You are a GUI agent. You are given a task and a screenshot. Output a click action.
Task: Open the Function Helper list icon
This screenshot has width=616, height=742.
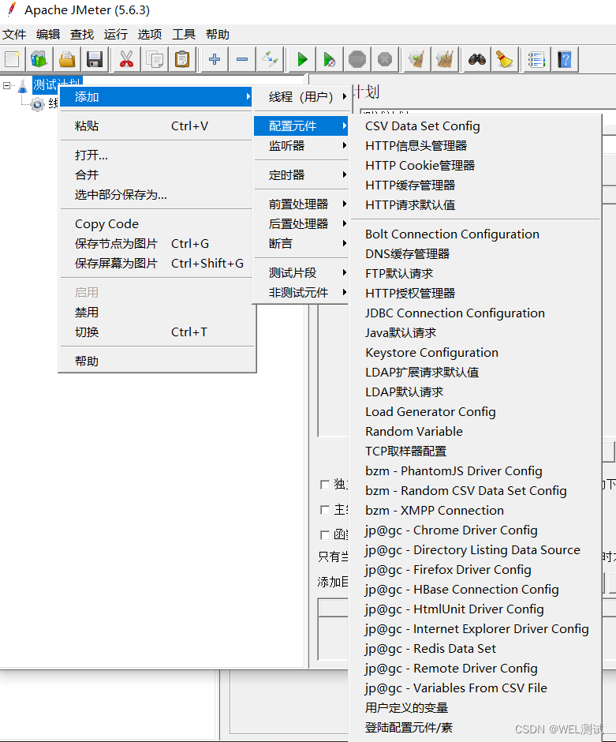[x=536, y=59]
